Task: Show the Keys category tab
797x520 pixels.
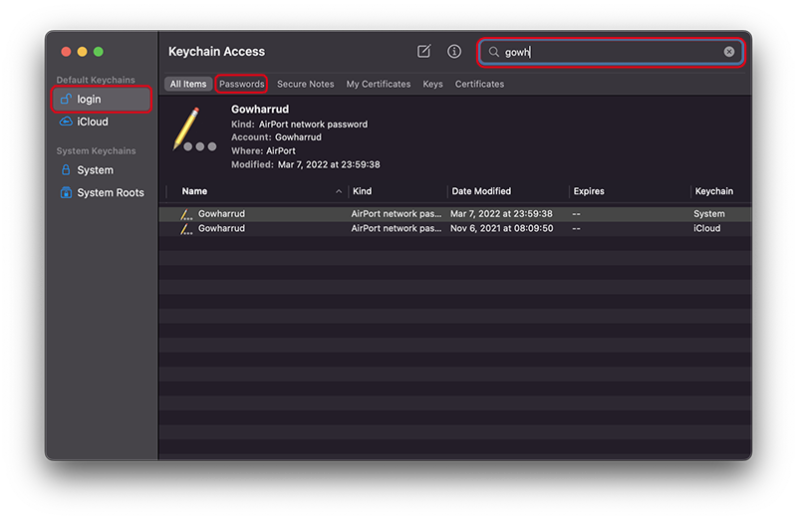Action: pos(432,84)
